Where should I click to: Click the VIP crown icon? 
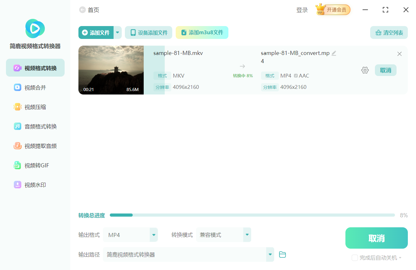click(320, 9)
